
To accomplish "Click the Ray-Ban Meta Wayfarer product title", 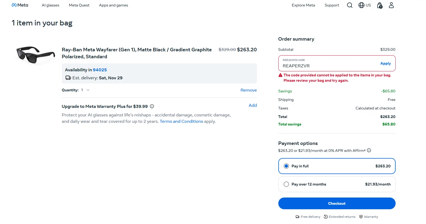I will (137, 53).
